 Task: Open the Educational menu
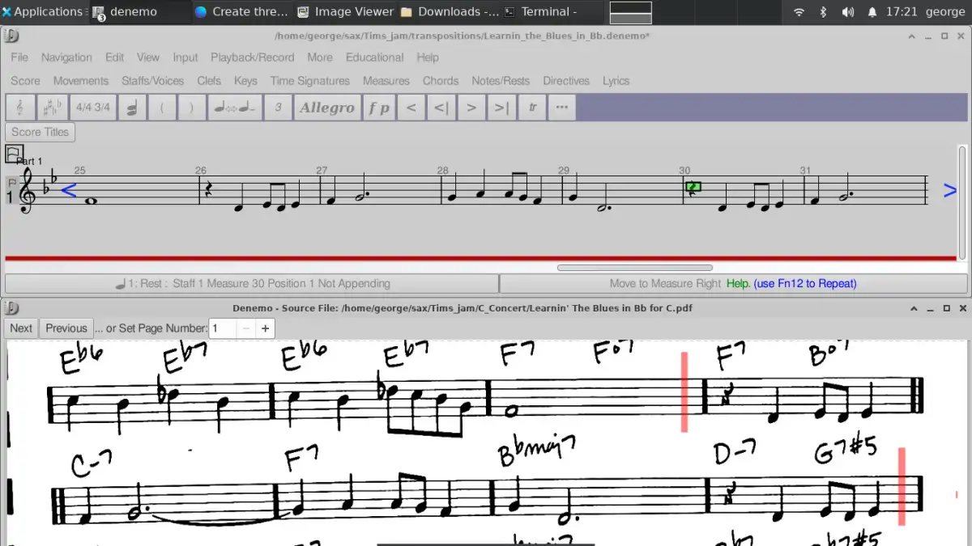click(374, 57)
